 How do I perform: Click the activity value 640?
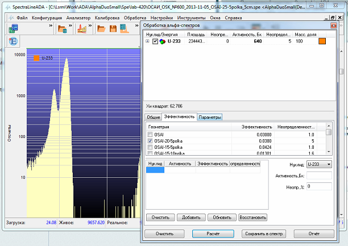[x=258, y=41]
